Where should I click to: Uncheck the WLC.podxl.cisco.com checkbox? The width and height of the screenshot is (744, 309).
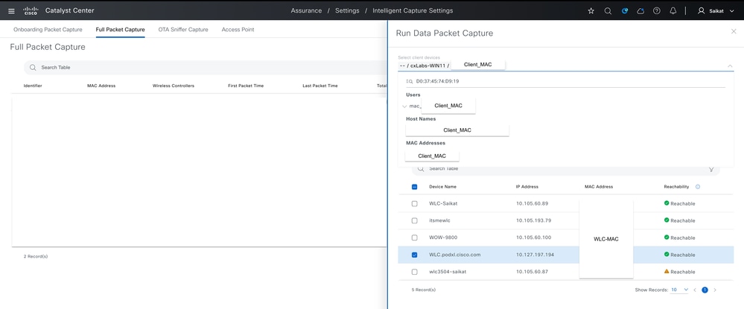click(x=414, y=255)
